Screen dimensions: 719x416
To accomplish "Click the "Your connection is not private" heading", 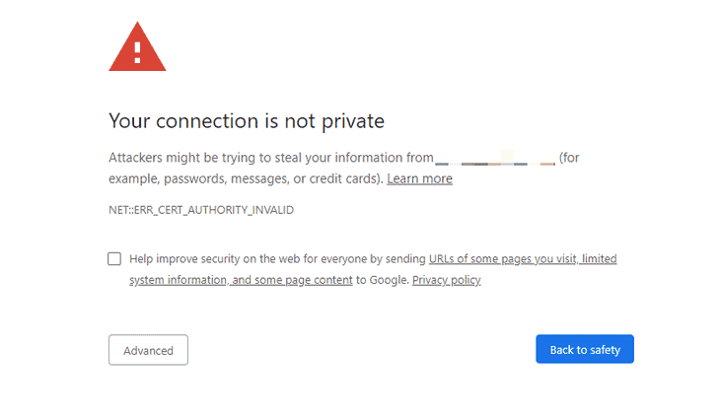I will (x=246, y=121).
